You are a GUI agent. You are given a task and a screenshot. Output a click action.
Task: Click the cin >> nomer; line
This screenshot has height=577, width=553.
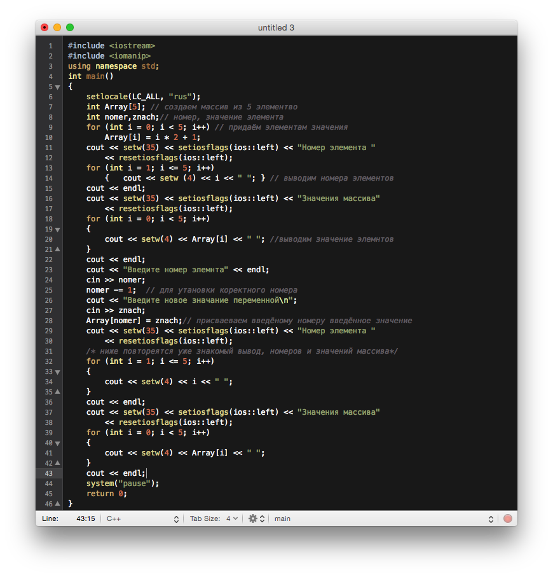116,280
